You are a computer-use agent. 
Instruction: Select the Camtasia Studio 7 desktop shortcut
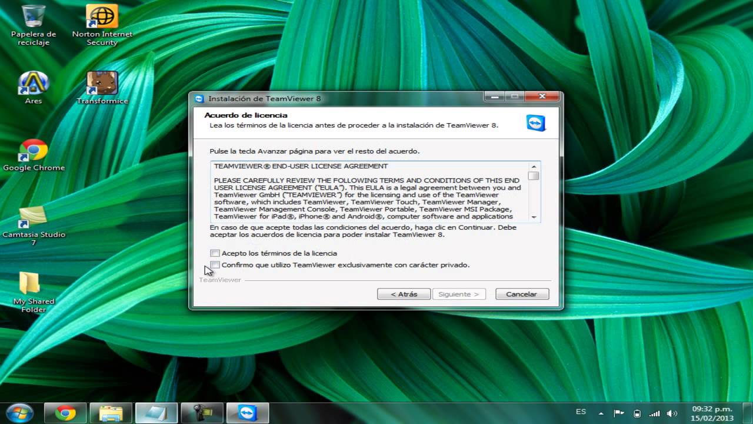(x=34, y=226)
